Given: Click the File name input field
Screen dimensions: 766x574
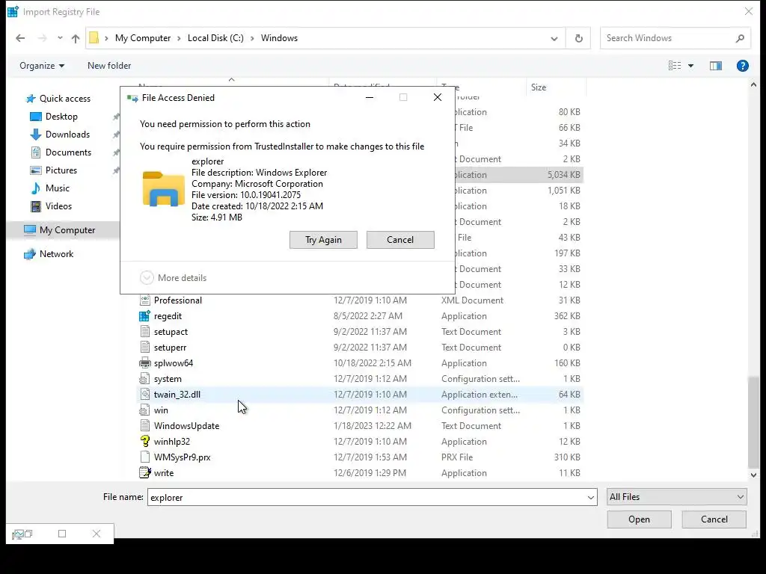Looking at the screenshot, I should pos(367,497).
